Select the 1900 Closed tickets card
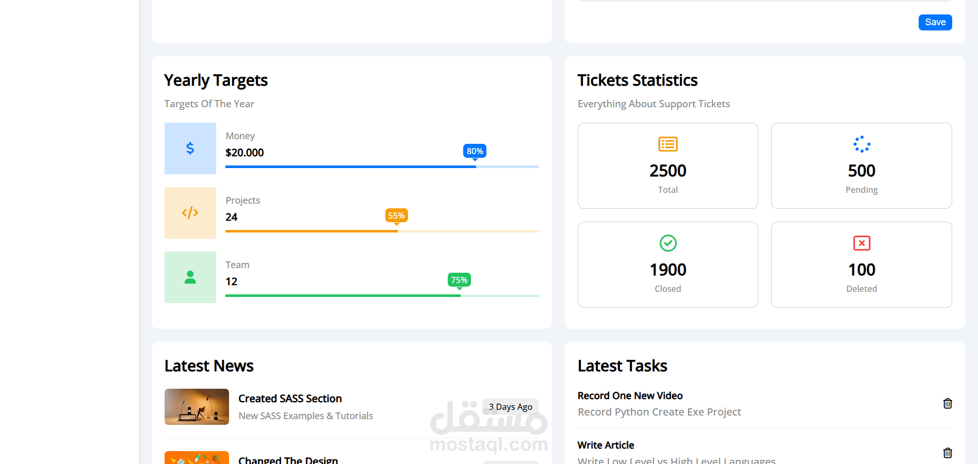 click(x=667, y=264)
